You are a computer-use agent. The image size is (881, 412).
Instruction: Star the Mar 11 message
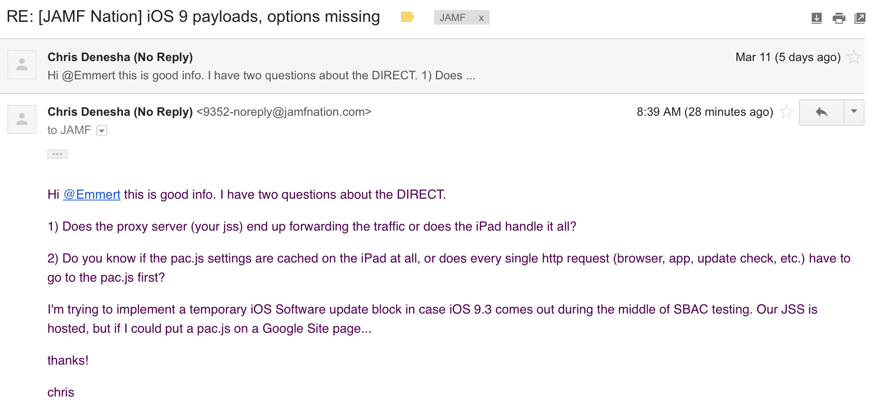click(854, 57)
